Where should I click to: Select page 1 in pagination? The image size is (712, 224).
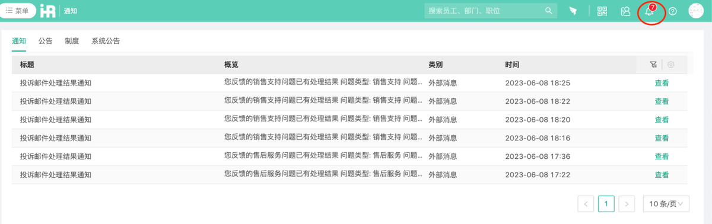tap(606, 204)
